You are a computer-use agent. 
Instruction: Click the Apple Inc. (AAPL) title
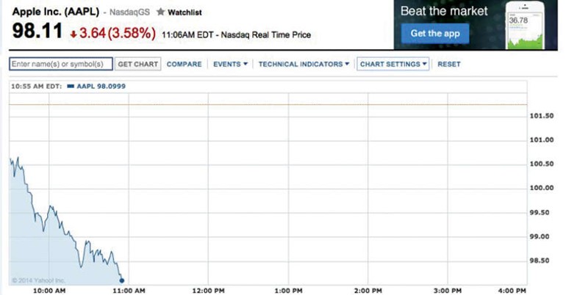tap(56, 12)
